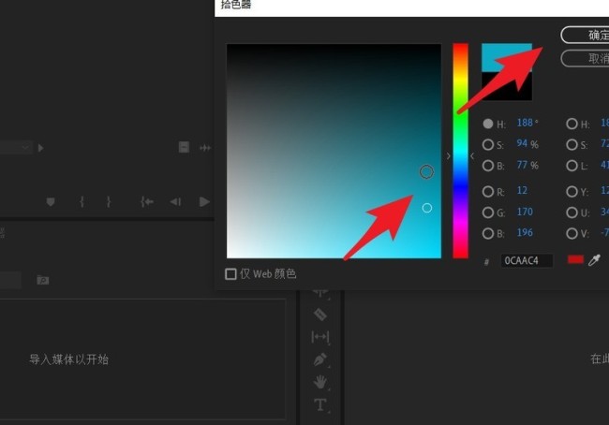Viewport: 609px width, 425px height.
Task: Select the B radio beside value 196
Action: click(x=488, y=233)
